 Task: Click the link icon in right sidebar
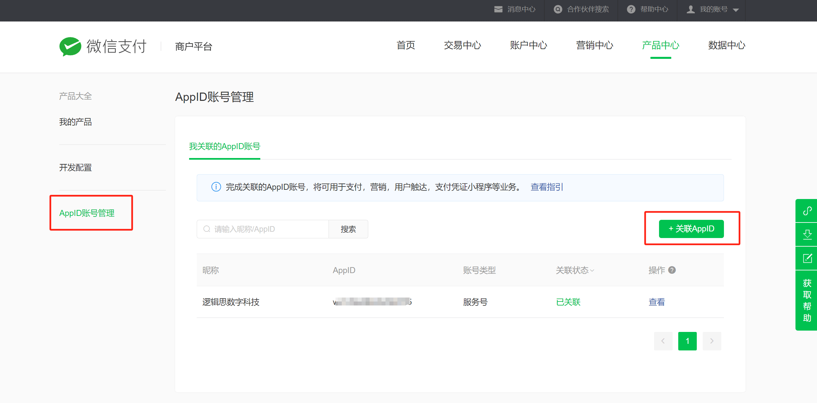tap(807, 211)
